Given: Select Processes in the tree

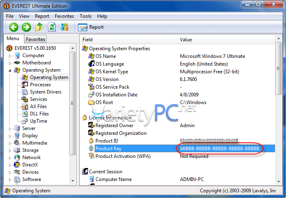Looking at the screenshot, I should point(40,85).
